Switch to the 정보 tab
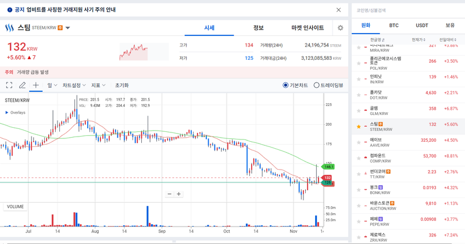465x244 pixels. [258, 28]
